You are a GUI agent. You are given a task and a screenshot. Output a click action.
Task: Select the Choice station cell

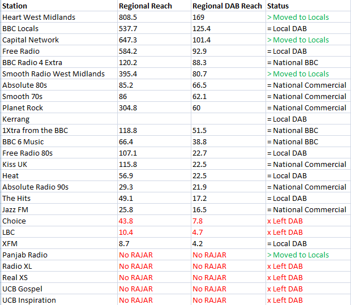pos(59,221)
